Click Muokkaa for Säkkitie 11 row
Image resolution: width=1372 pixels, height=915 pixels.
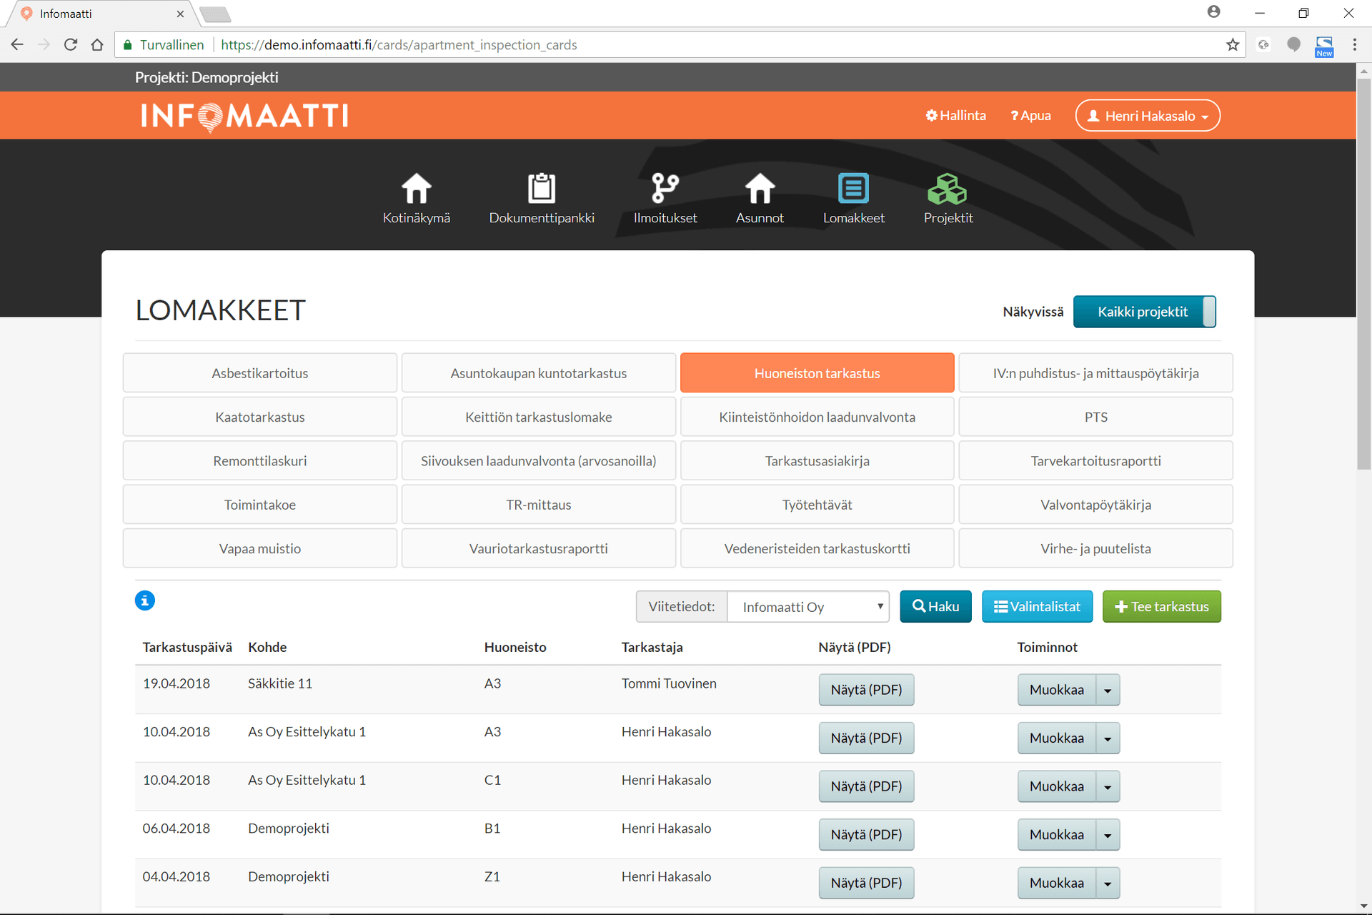coord(1057,690)
